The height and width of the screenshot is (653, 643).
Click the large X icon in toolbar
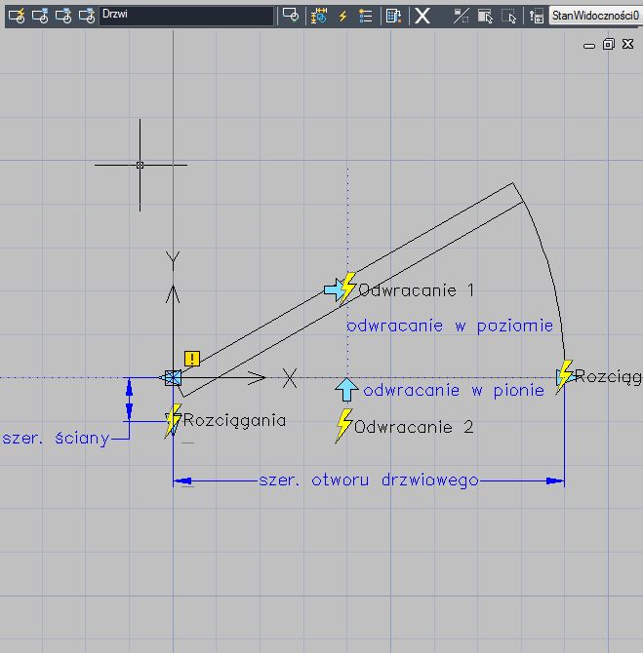[422, 17]
